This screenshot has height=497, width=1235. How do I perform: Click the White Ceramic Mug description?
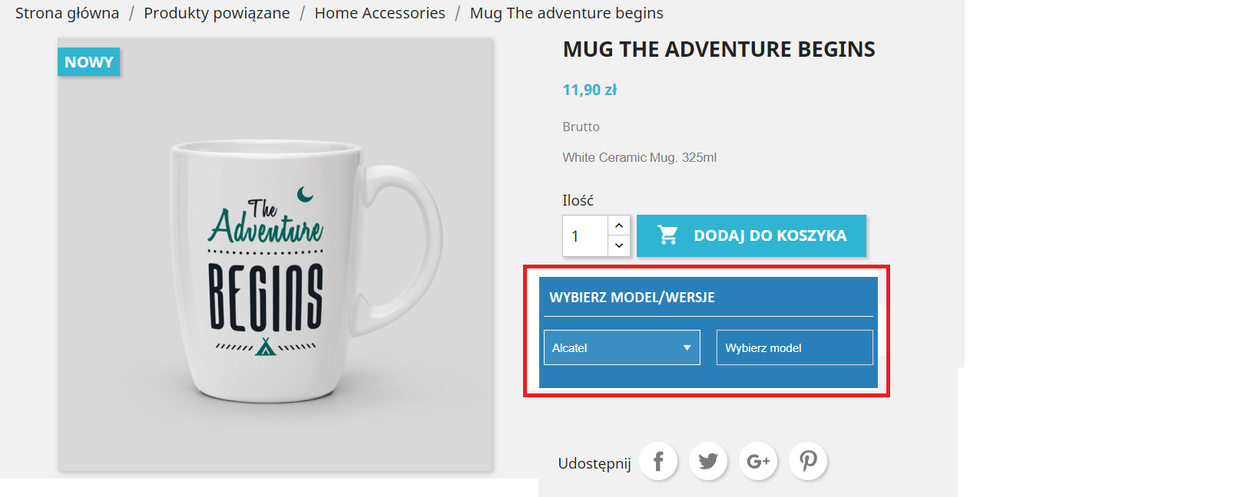coord(639,157)
